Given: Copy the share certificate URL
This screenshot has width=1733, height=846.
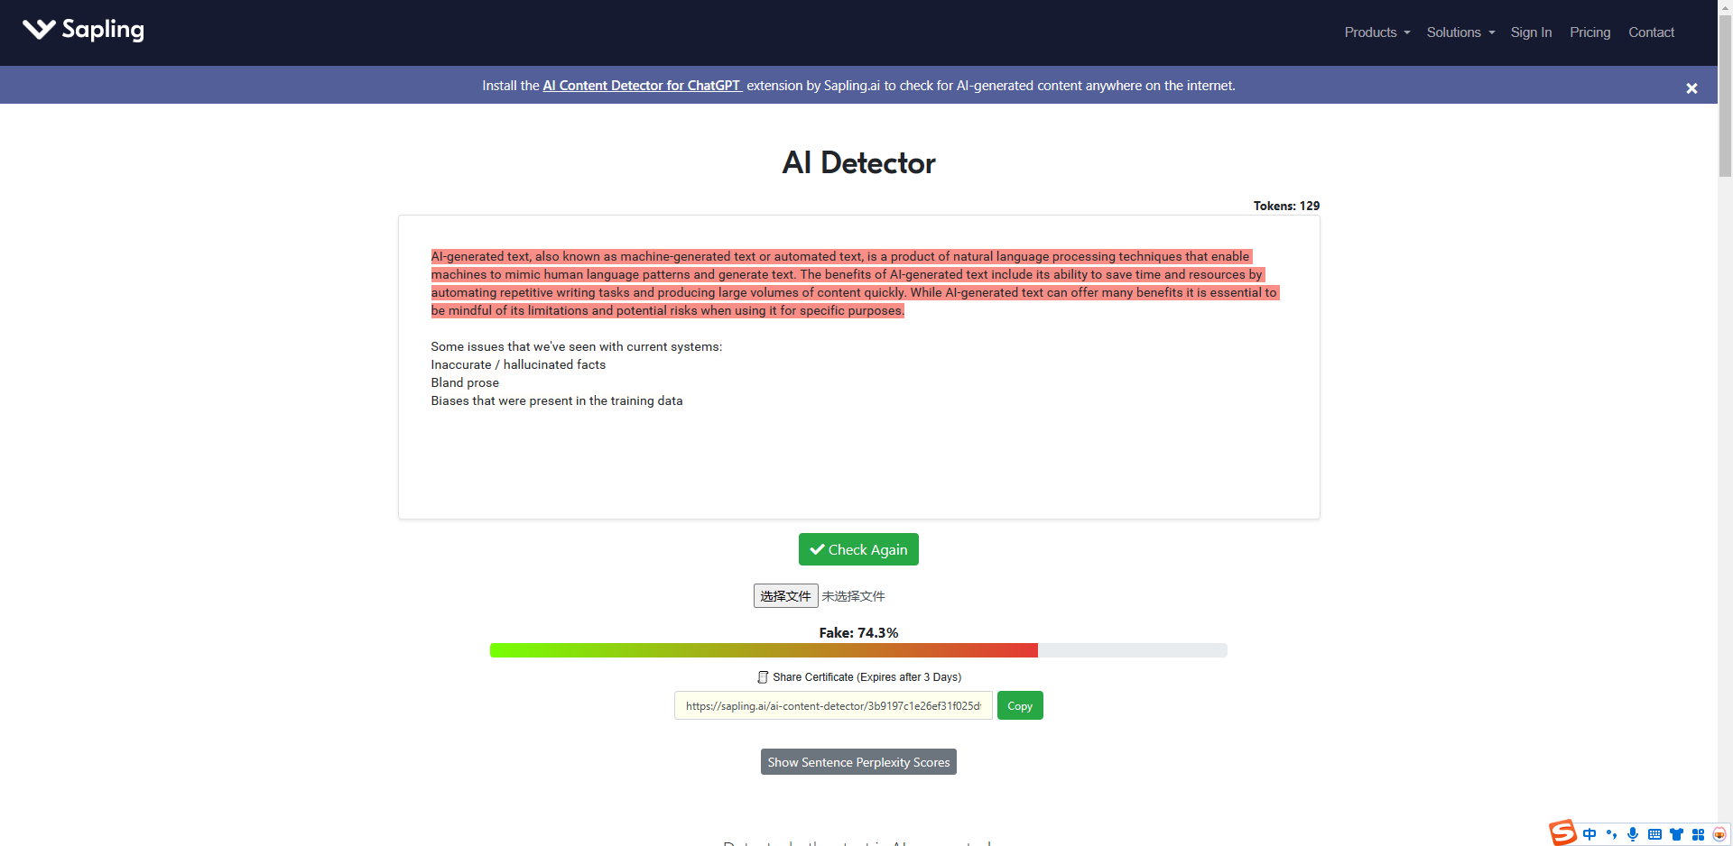Looking at the screenshot, I should (x=1019, y=705).
